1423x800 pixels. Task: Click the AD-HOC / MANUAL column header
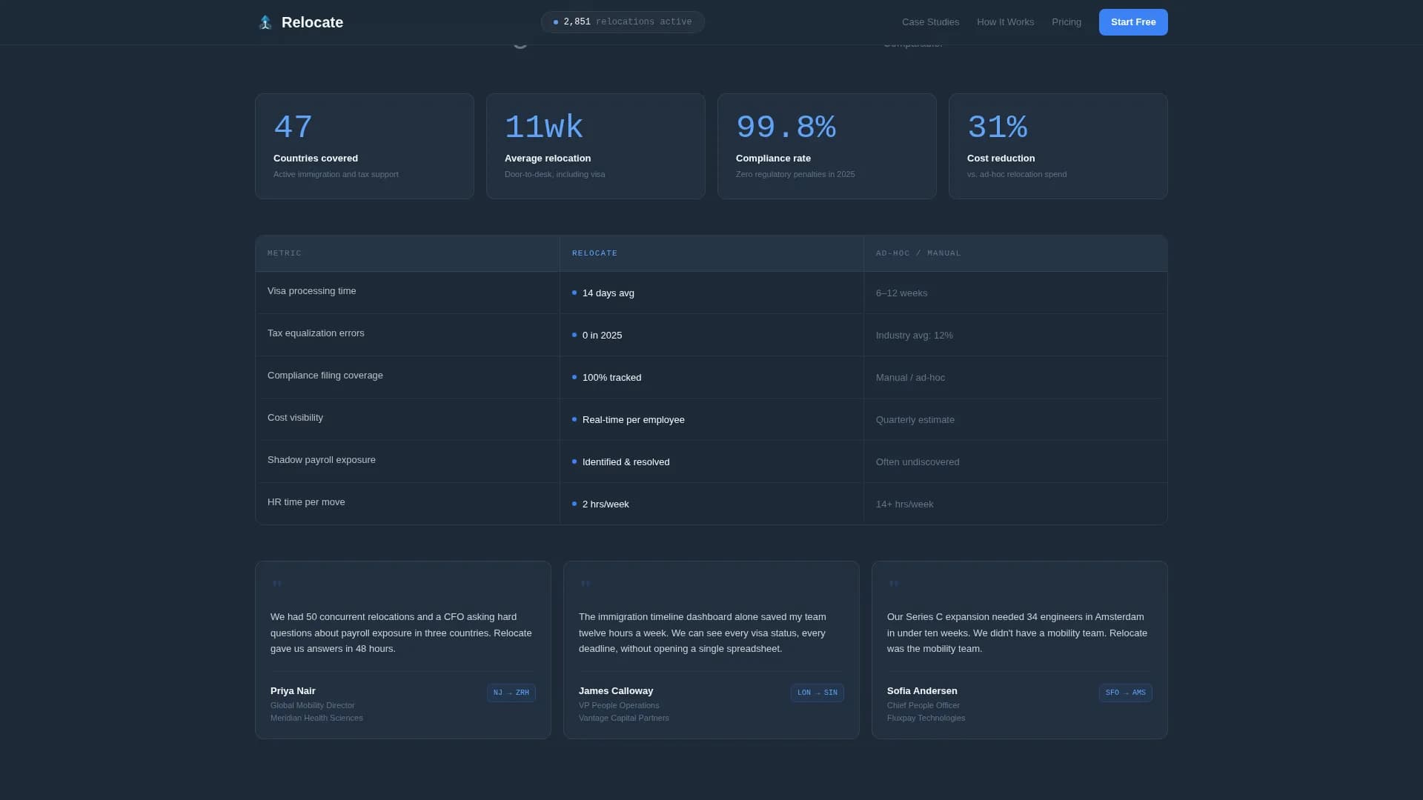(x=918, y=253)
